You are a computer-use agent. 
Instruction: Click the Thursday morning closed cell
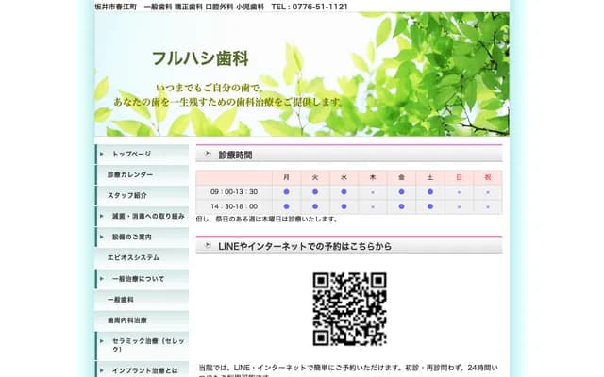373,192
